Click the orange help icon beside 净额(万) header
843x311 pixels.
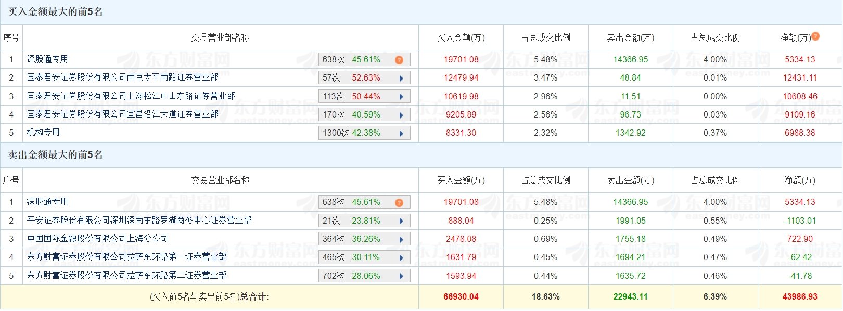tap(815, 36)
